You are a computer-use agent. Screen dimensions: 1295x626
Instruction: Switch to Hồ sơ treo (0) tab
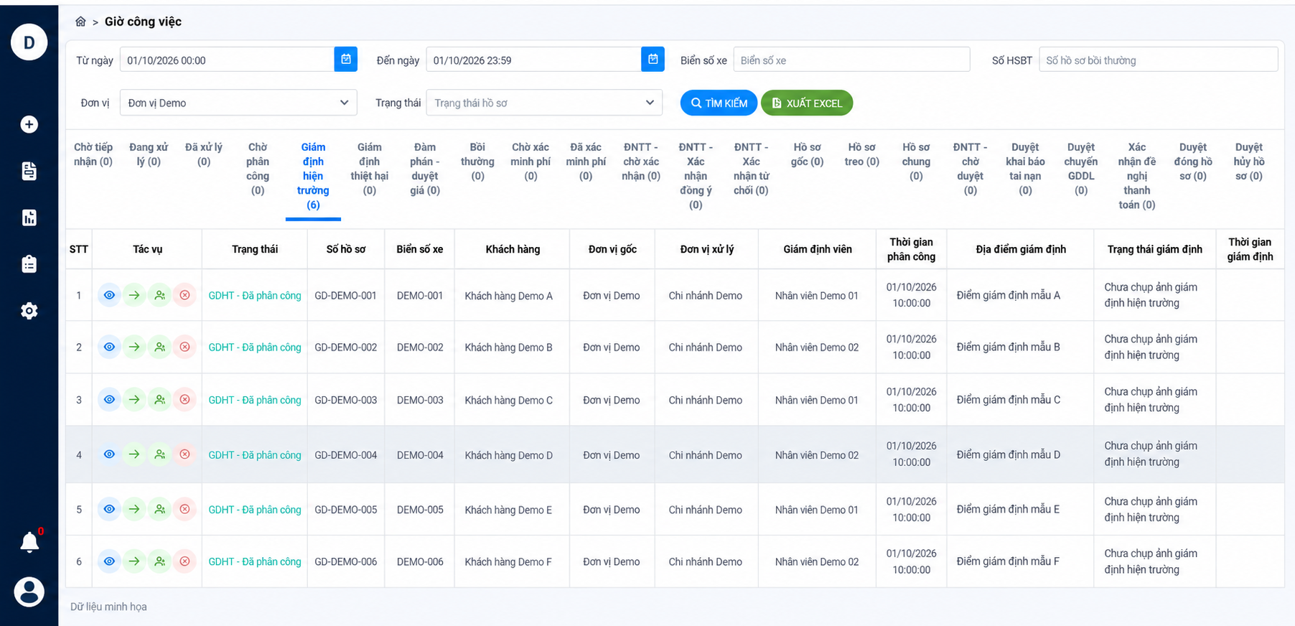[861, 154]
